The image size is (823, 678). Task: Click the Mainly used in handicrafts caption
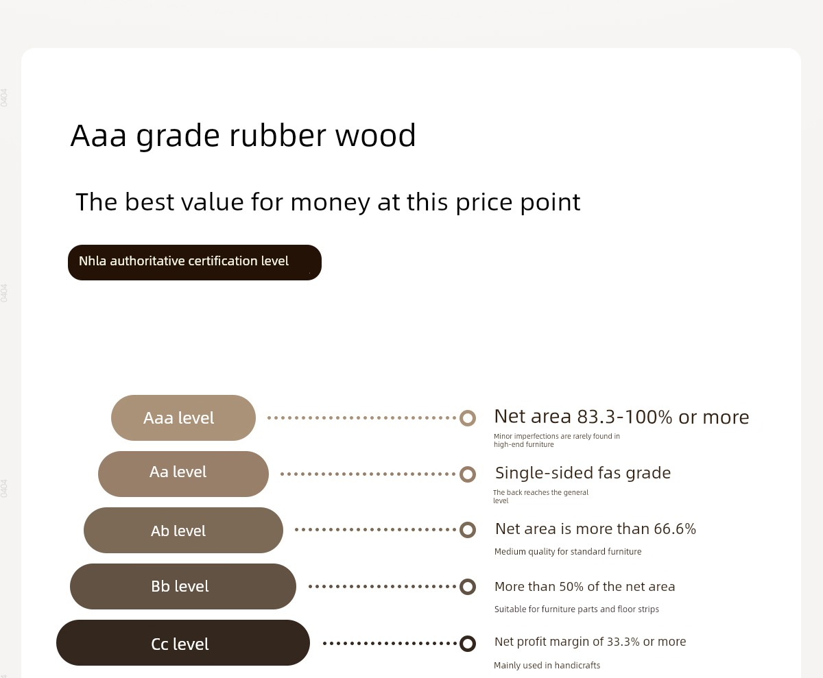click(x=547, y=665)
